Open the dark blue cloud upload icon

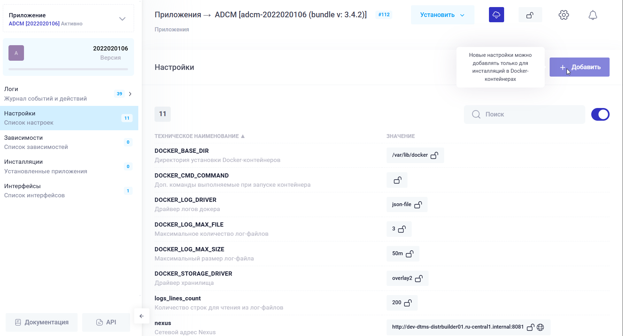(x=496, y=15)
